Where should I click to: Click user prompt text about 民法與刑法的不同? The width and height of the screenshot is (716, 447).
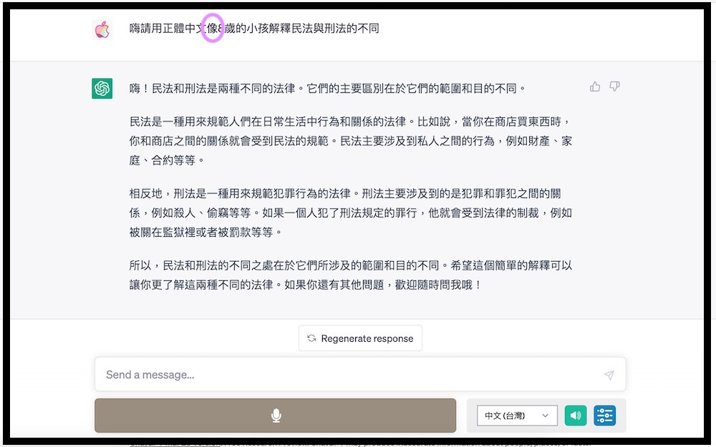click(x=254, y=29)
